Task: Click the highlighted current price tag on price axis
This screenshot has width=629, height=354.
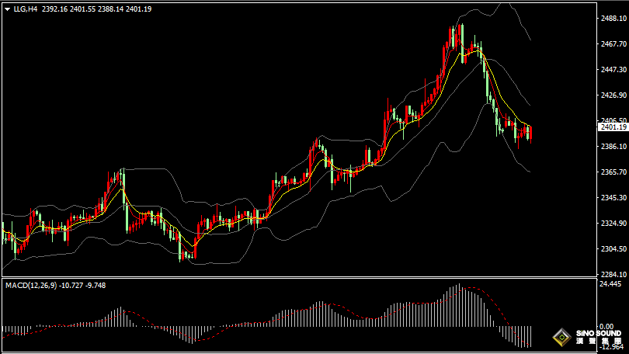Action: [611, 127]
